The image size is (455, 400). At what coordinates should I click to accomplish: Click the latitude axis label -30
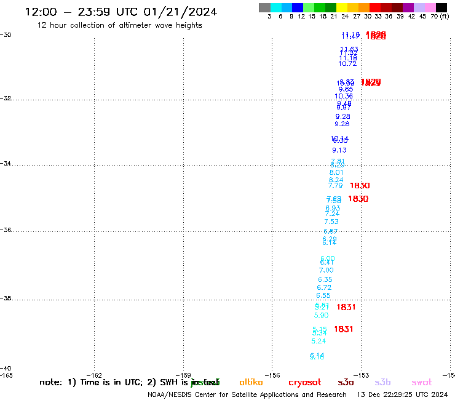coord(6,35)
